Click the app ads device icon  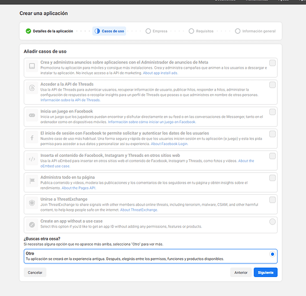[32, 66]
